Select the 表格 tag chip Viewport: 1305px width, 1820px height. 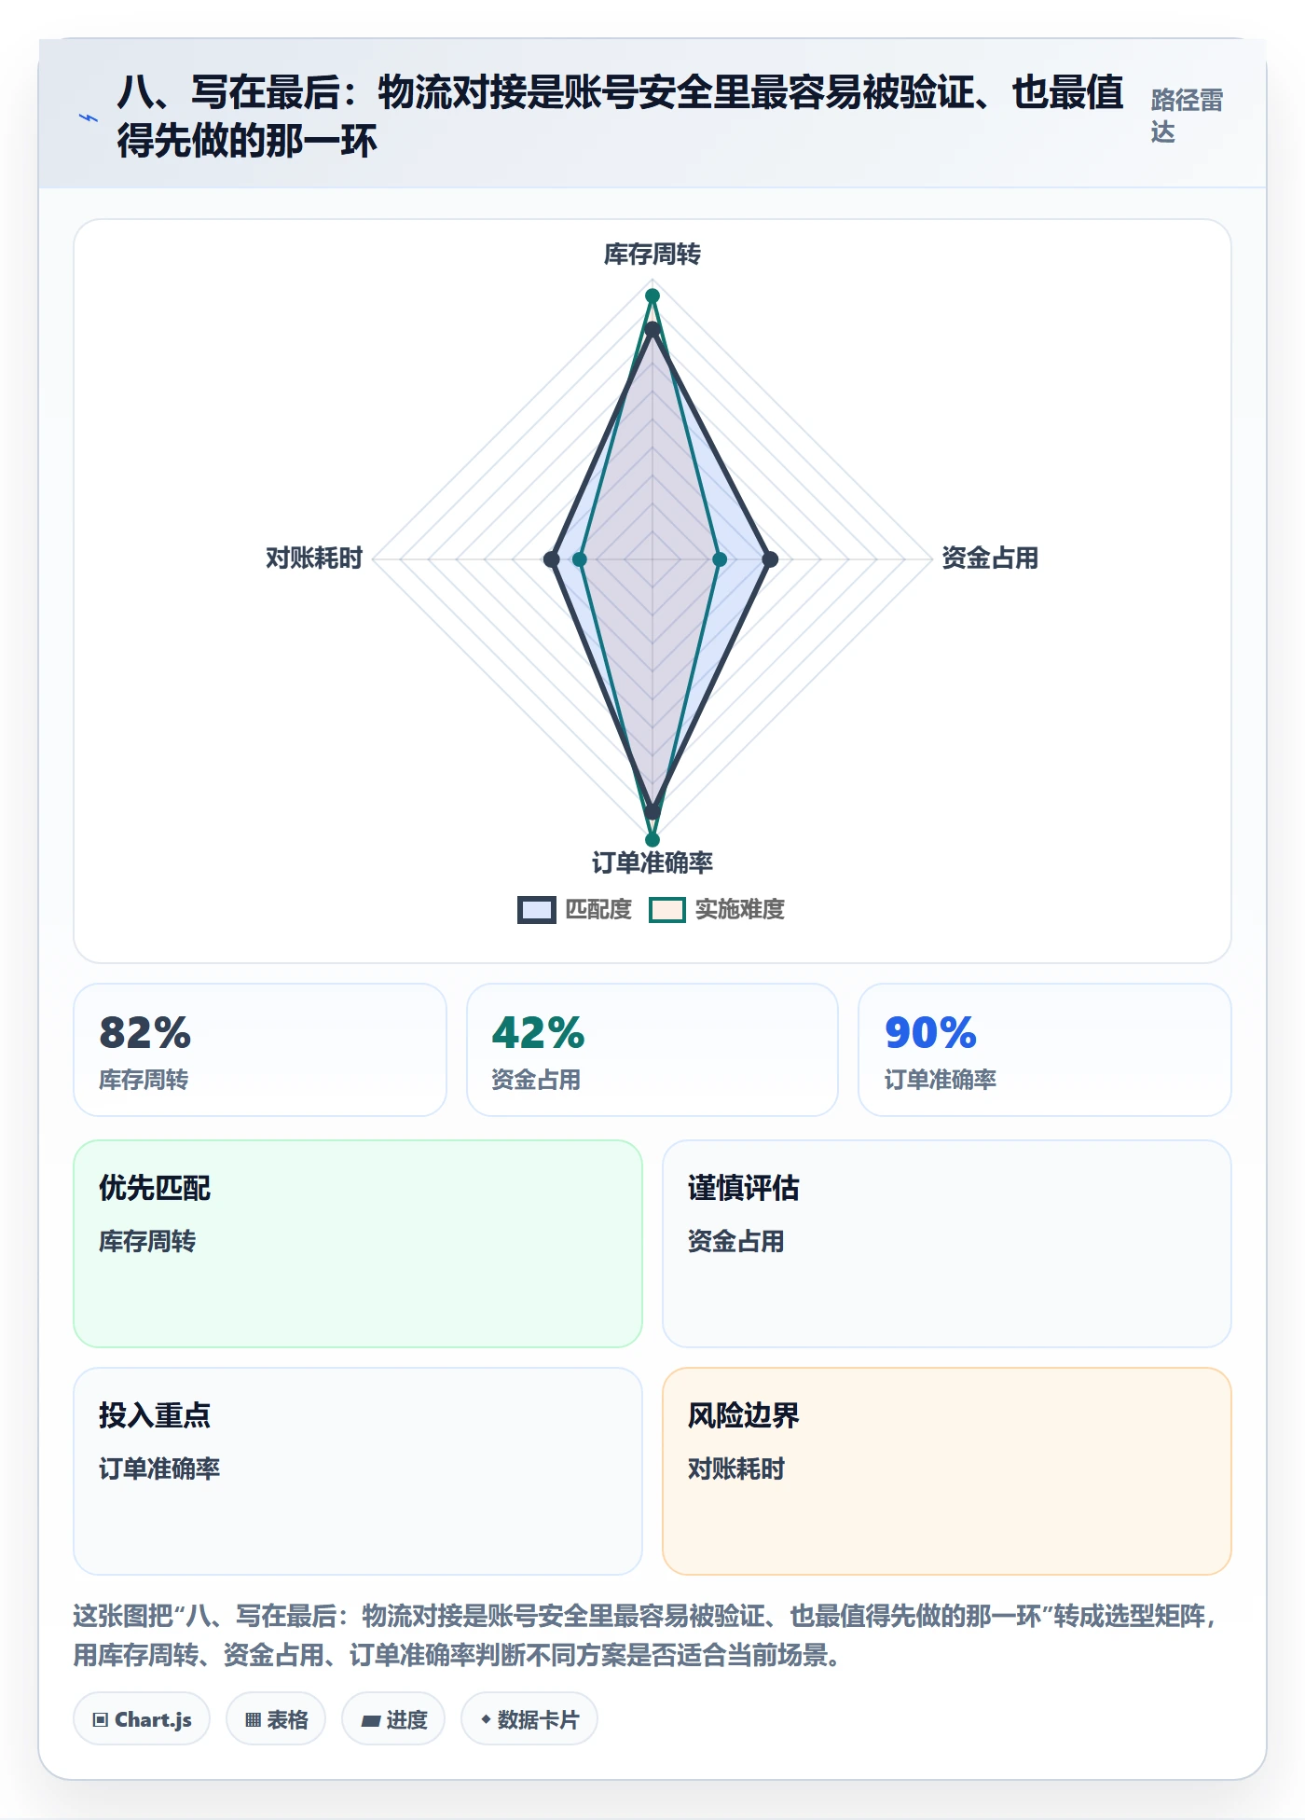pos(276,1719)
